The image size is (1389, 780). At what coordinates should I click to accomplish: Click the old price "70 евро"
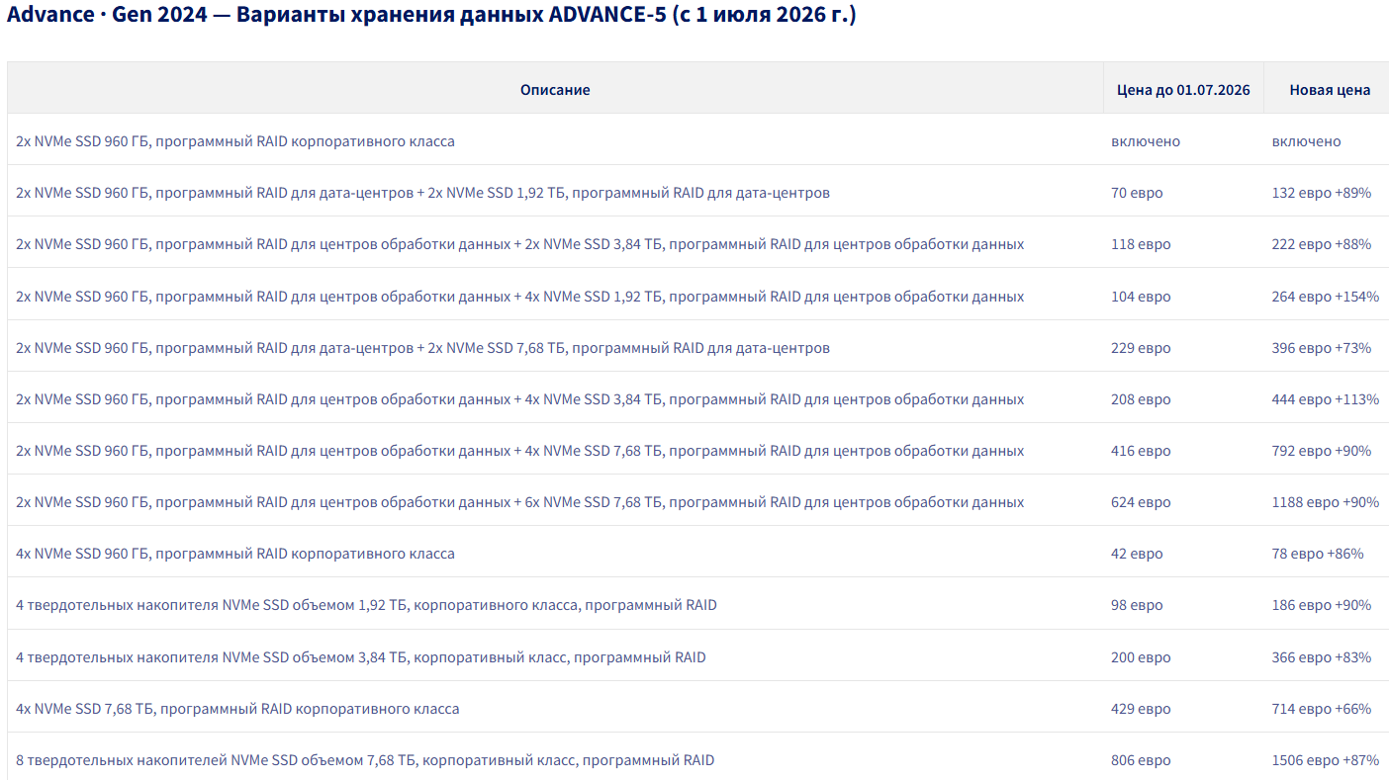(x=1137, y=193)
